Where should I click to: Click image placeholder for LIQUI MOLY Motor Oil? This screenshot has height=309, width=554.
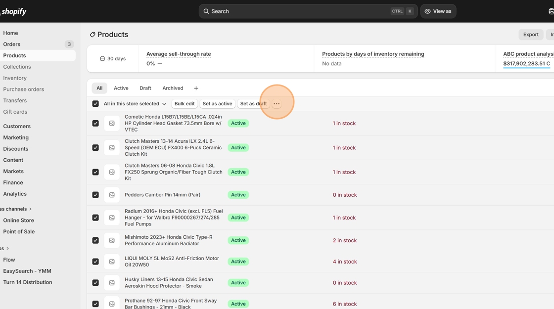[x=112, y=262]
